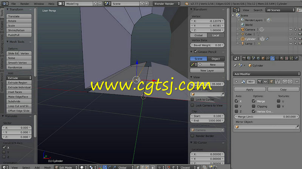This screenshot has height=169, width=302.
Task: Click the wrench modifier icon on Cylinder row
Action: (267, 39)
